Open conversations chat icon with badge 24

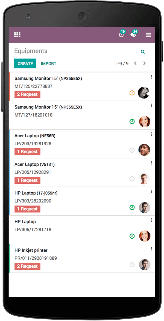133,34
